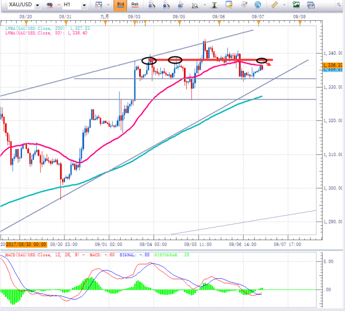
Task: Expand the arrow next to zoom range icon
Action: coord(205,5)
